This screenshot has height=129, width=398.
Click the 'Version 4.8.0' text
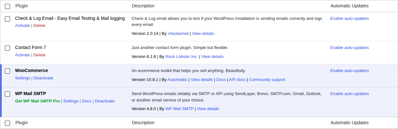click(144, 109)
